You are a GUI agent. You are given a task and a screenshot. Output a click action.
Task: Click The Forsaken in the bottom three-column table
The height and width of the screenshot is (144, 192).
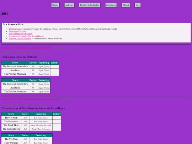coord(11,143)
